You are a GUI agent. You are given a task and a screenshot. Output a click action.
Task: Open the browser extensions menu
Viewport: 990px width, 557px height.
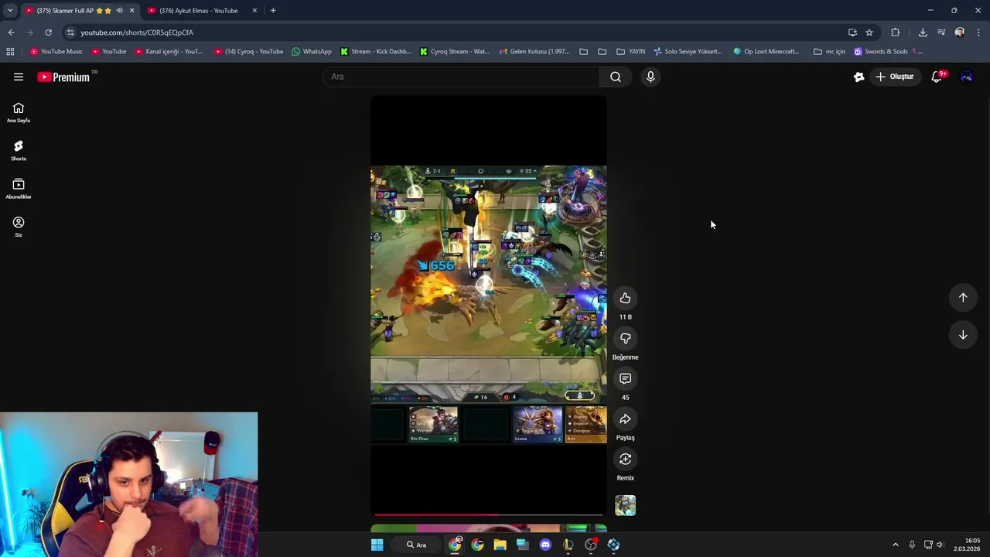(896, 32)
